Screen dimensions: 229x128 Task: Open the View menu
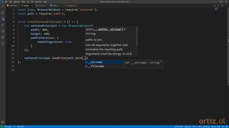tap(23, 2)
